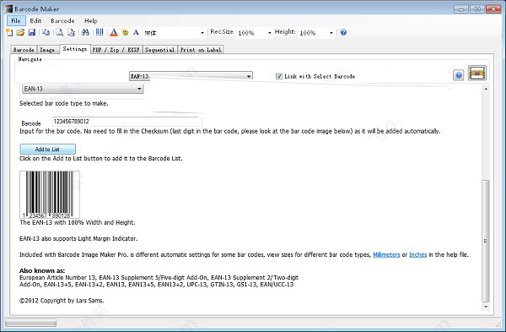Viewport: 506px width, 332px height.
Task: Open the EAN-13 barcode type dropdown in content
Action: (x=83, y=89)
